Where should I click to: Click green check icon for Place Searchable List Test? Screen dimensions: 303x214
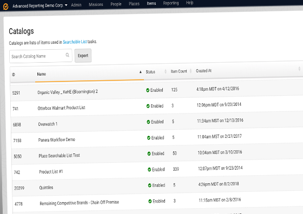point(149,153)
